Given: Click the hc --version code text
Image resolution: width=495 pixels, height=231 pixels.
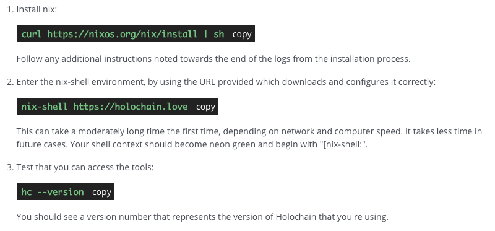Looking at the screenshot, I should coord(53,192).
